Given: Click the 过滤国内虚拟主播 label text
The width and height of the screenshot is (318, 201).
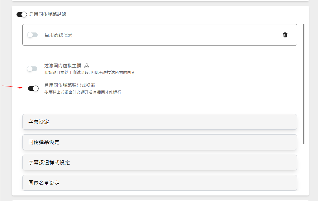Looking at the screenshot, I should coord(63,66).
